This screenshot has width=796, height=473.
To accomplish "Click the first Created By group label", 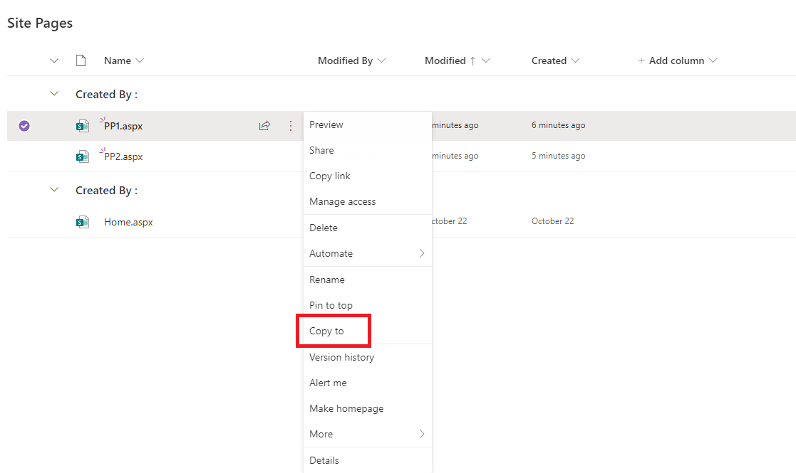I will pos(107,94).
